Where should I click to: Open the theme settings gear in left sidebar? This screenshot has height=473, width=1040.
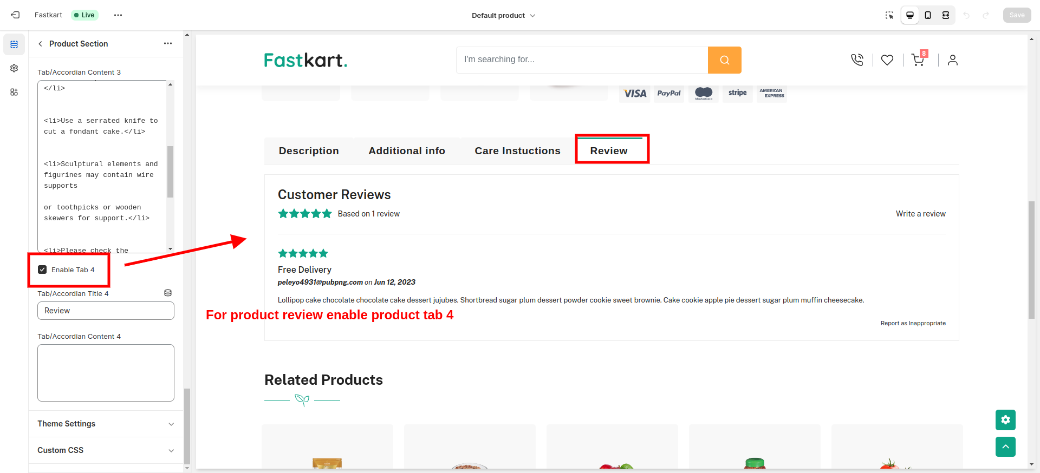(x=14, y=68)
